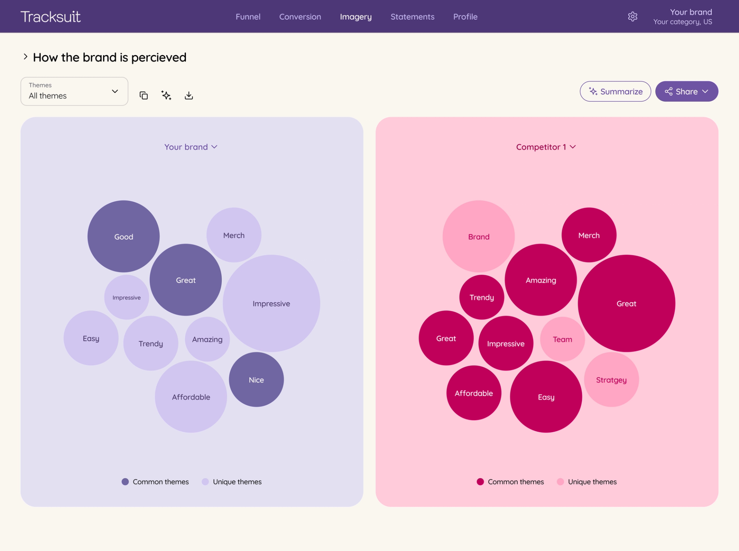739x551 pixels.
Task: Open the Your brand selector dropdown
Action: (x=191, y=147)
